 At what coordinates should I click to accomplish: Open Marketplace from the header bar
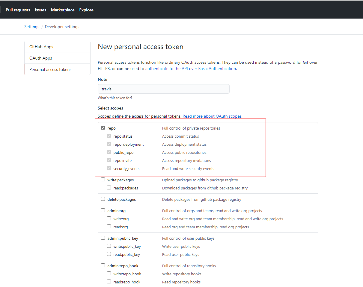pyautogui.click(x=63, y=10)
